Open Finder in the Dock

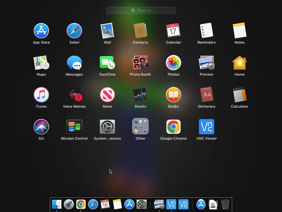click(x=57, y=204)
